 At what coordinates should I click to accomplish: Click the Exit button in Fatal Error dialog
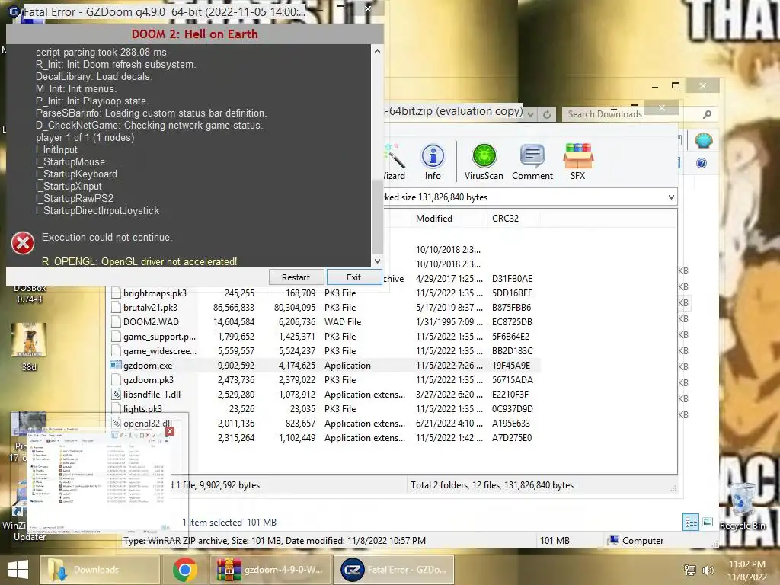(x=353, y=277)
